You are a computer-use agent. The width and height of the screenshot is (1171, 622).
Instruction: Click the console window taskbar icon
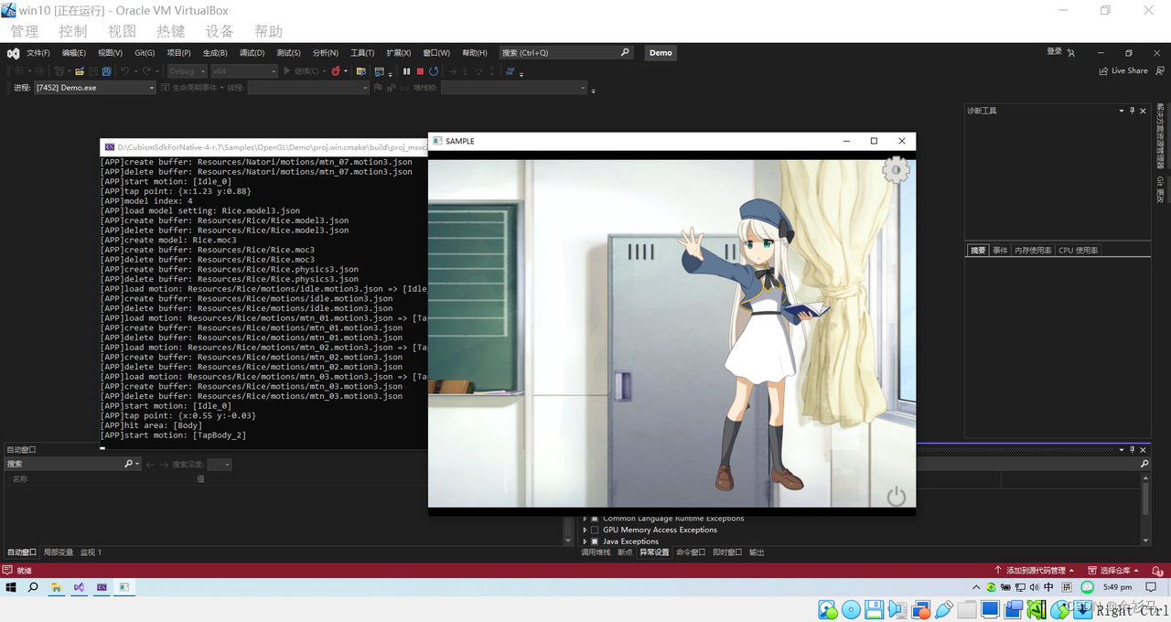click(x=102, y=587)
